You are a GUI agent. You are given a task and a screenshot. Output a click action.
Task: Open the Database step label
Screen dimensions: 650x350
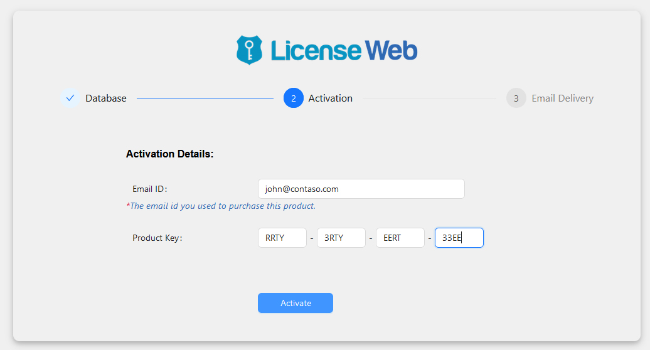105,98
